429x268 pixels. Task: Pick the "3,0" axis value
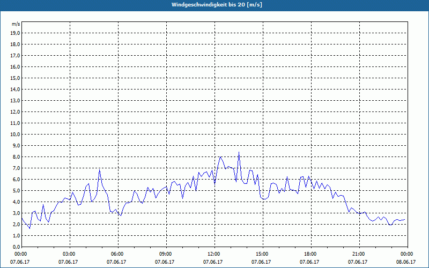16,213
